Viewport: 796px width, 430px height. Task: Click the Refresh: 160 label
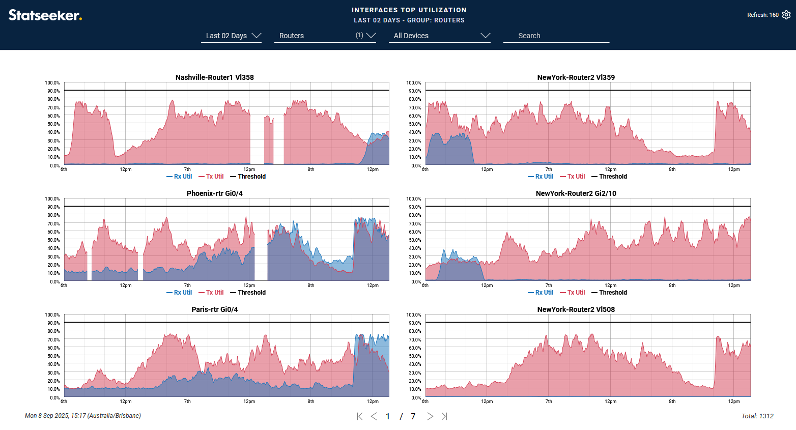tap(762, 15)
